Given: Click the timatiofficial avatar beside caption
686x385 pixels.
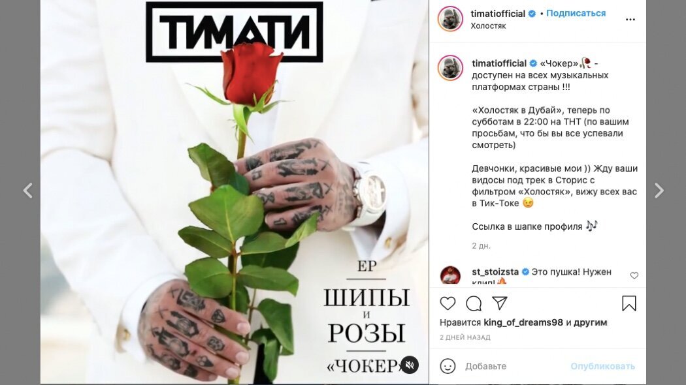Looking at the screenshot, I should click(x=450, y=68).
